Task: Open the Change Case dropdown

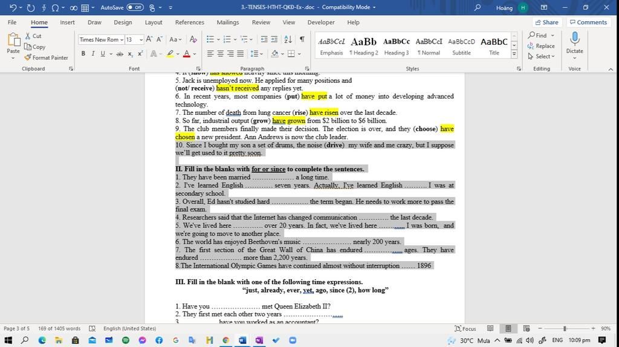Action: (176, 39)
